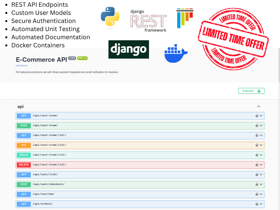280x210 pixels.
Task: Expand POST /api/cart-item/ with its chevron
Action: click(261, 125)
